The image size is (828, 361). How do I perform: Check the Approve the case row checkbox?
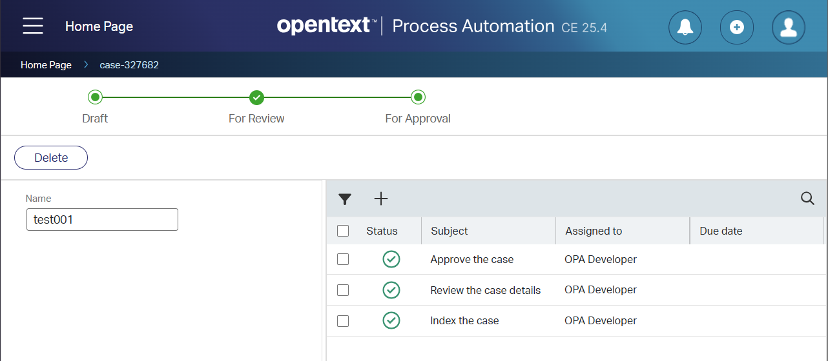click(343, 259)
